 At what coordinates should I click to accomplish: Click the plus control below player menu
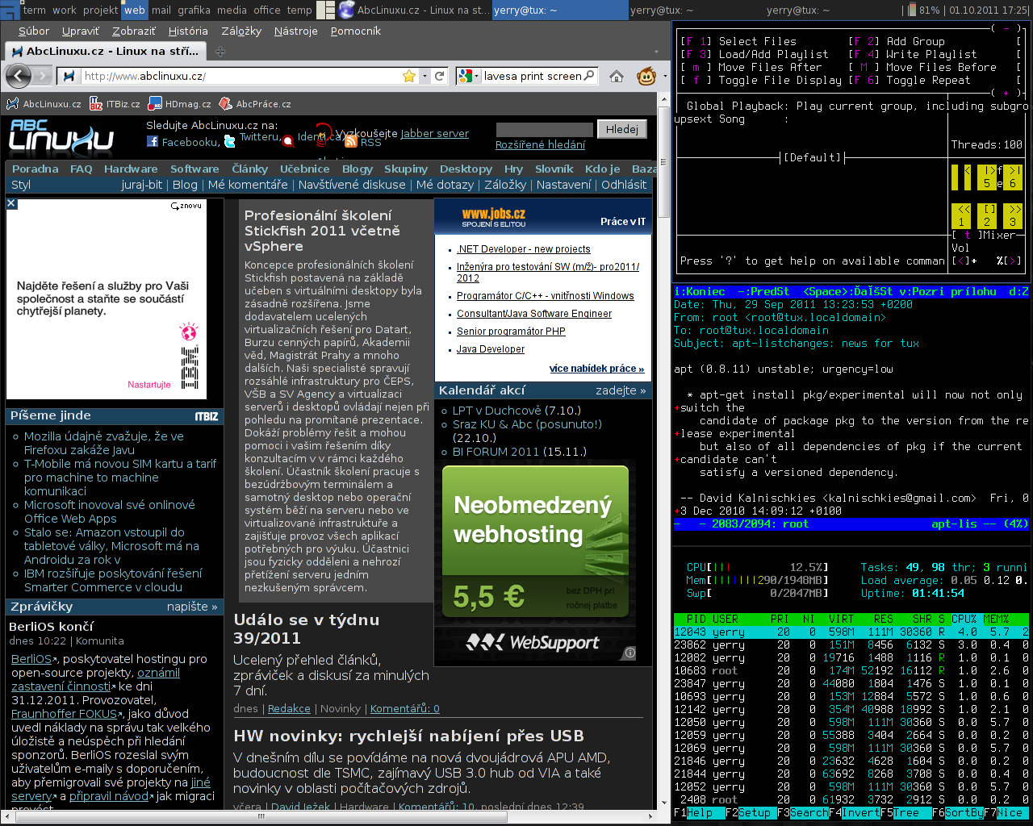[1006, 93]
